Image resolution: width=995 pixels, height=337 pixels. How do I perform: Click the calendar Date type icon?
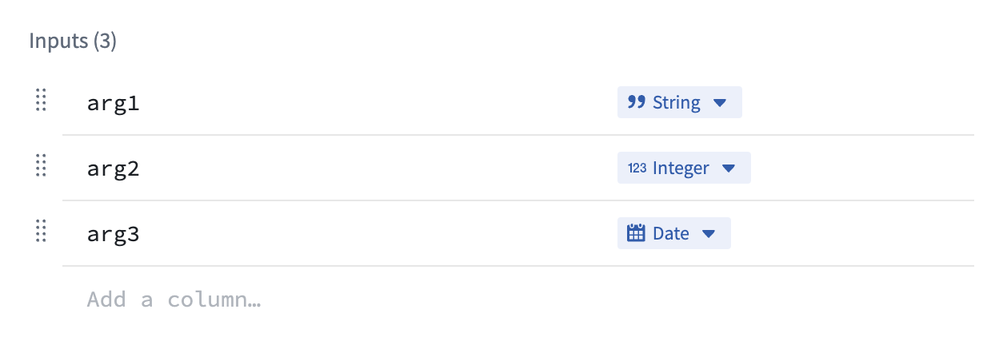pyautogui.click(x=636, y=233)
